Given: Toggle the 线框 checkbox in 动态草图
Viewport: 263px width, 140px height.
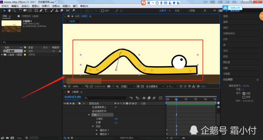Looking at the screenshot, I should (244, 93).
